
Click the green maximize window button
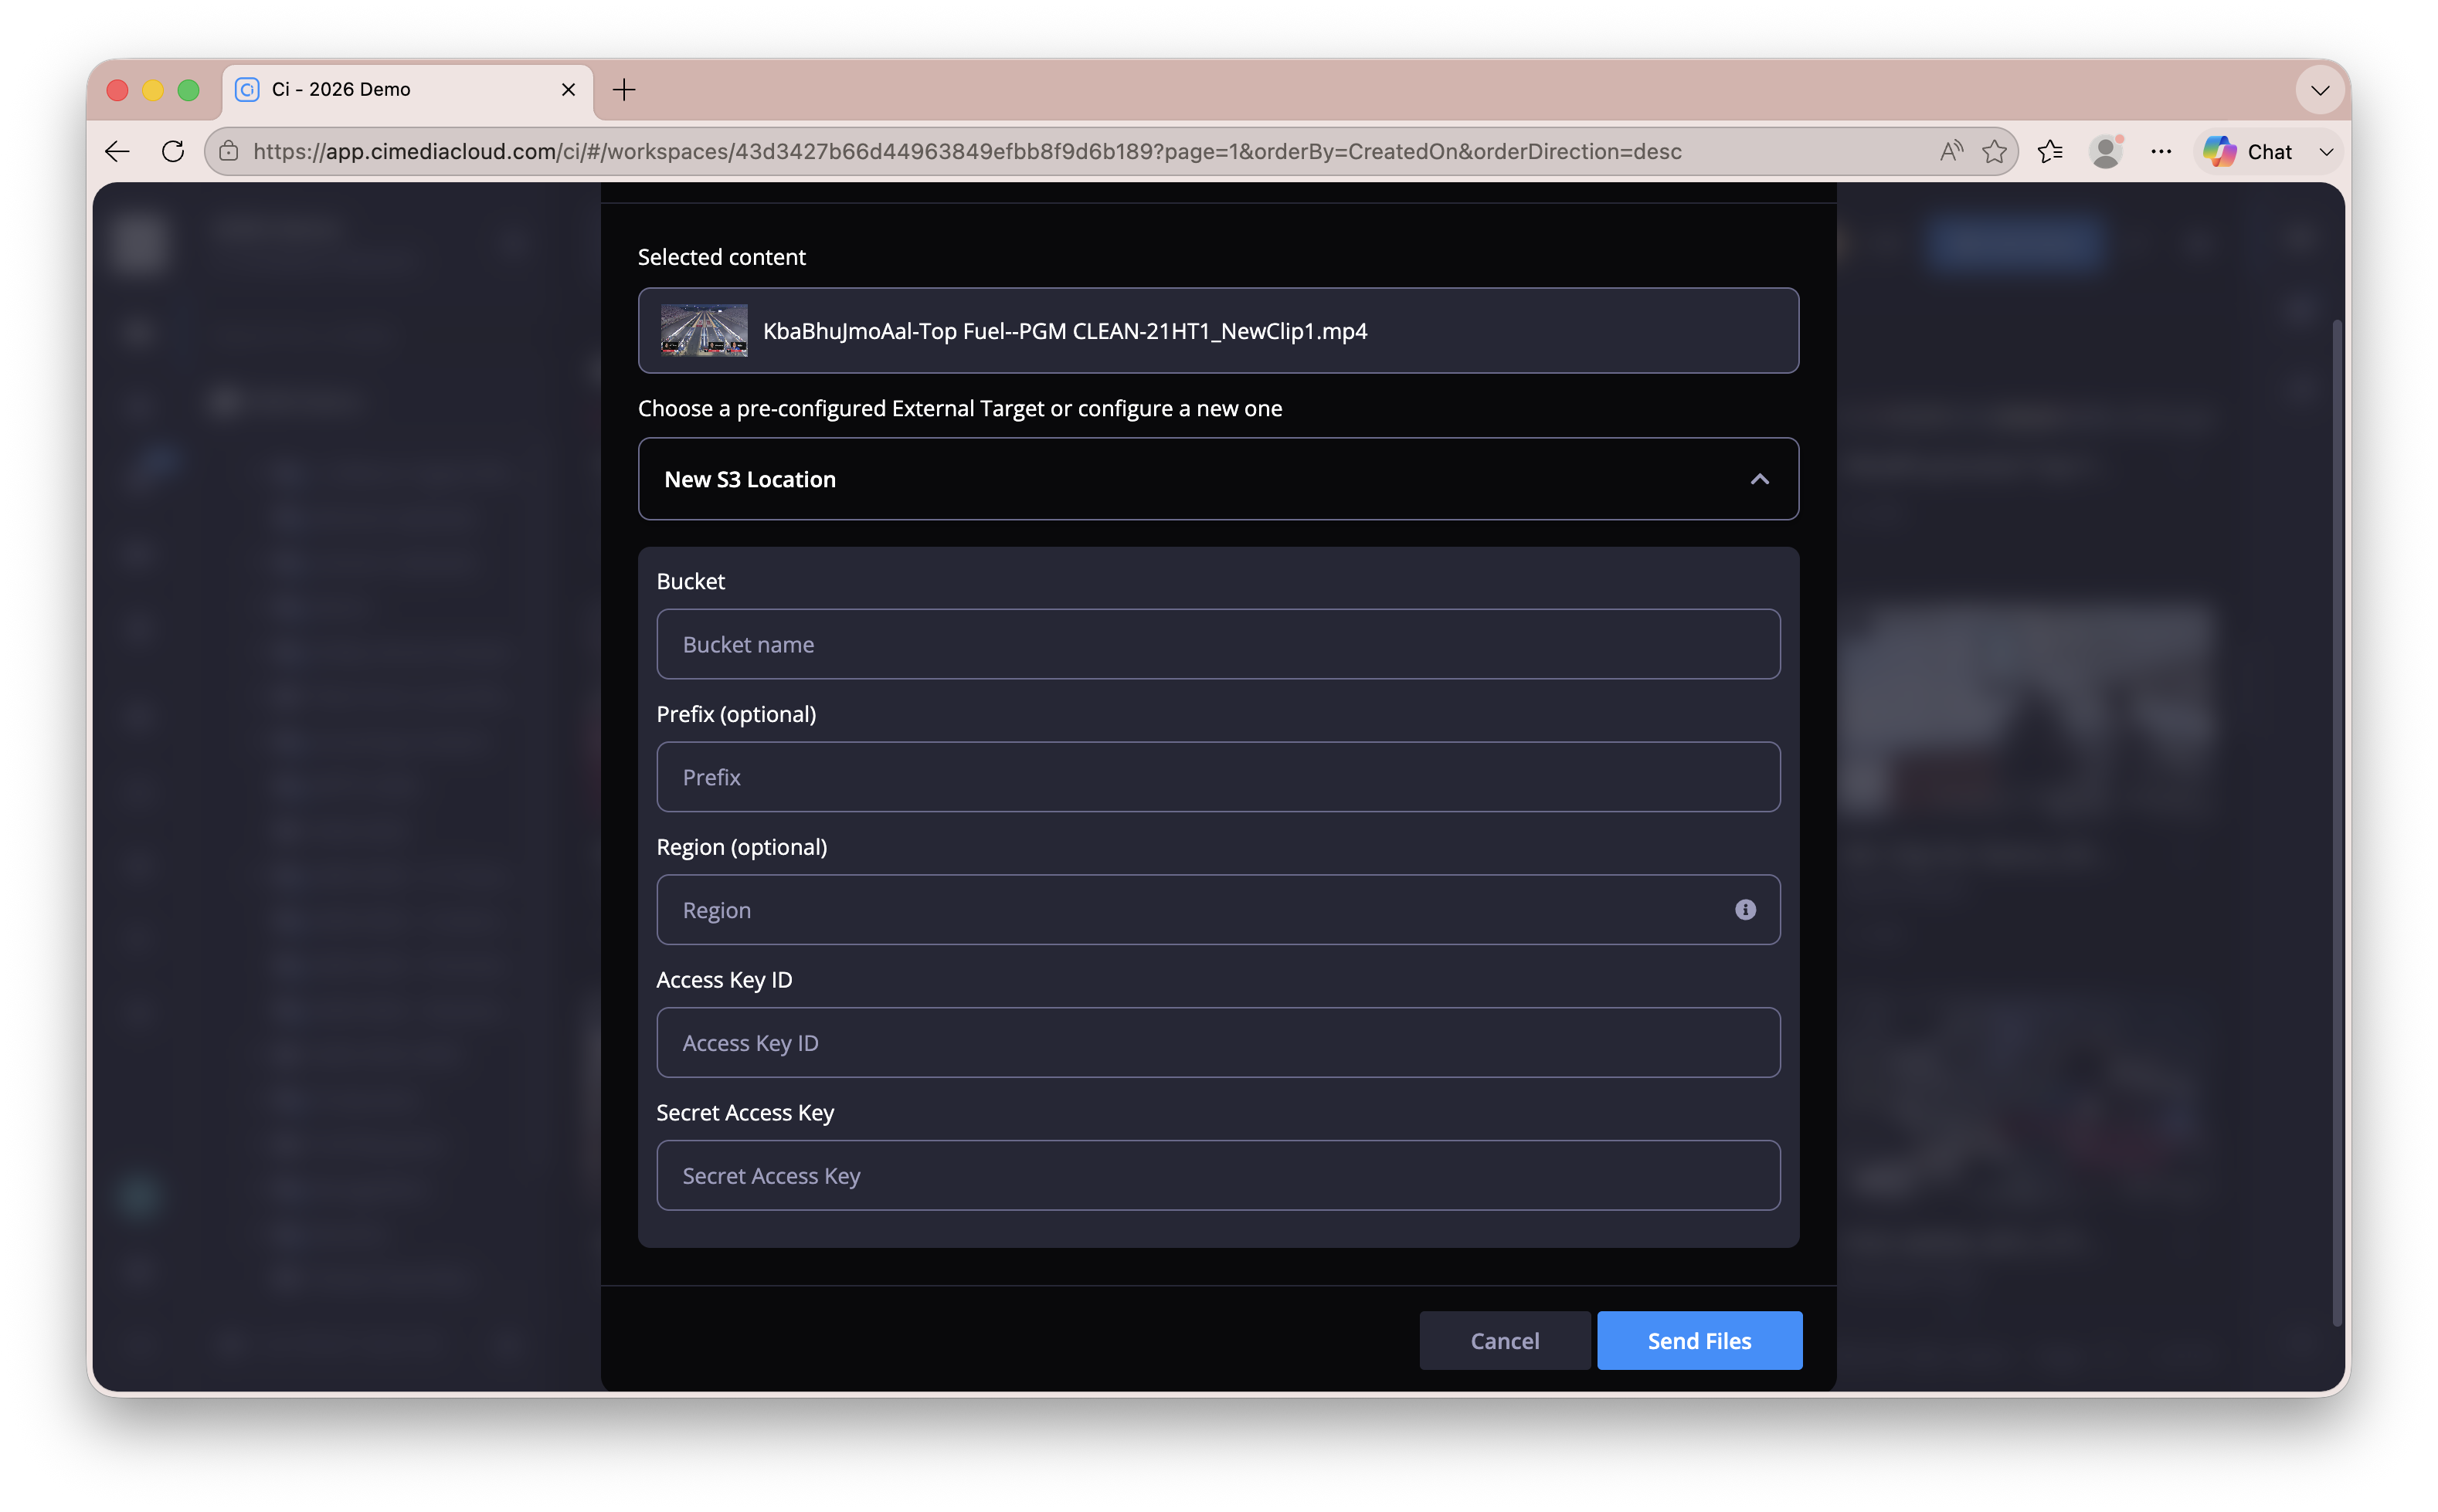click(x=188, y=90)
